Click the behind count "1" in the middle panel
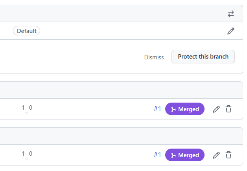The image size is (247, 171). point(23,107)
